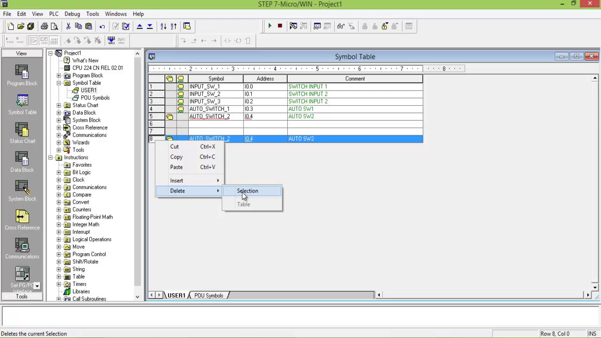Collapse the Instructions tree node
Viewport: 601px width, 338px height.
[51, 158]
